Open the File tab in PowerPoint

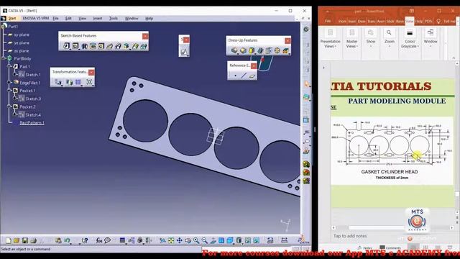[x=328, y=21]
